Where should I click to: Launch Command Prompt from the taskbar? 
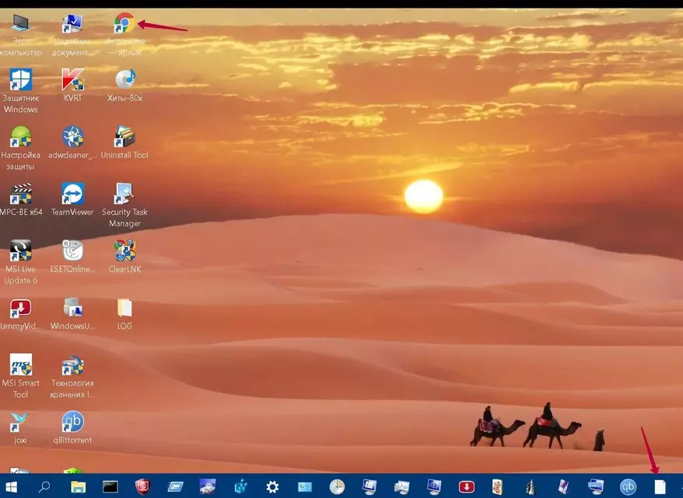click(x=110, y=486)
